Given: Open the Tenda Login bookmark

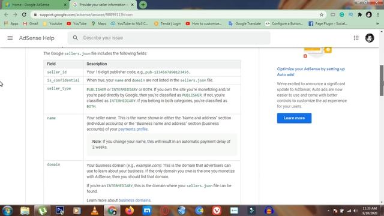Looking at the screenshot, I should click(167, 23).
